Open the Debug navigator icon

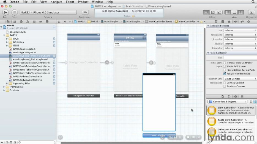pos(34,22)
